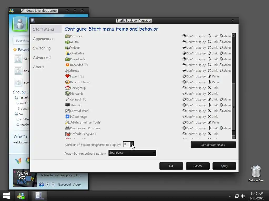The width and height of the screenshot is (269, 201).
Task: Click the Apply button
Action: click(224, 166)
